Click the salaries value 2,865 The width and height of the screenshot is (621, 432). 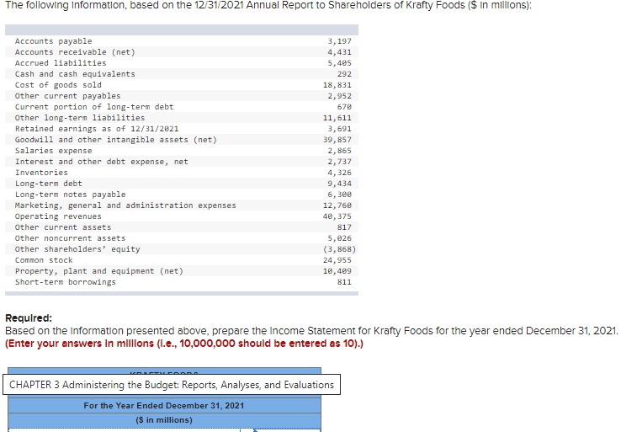click(339, 151)
